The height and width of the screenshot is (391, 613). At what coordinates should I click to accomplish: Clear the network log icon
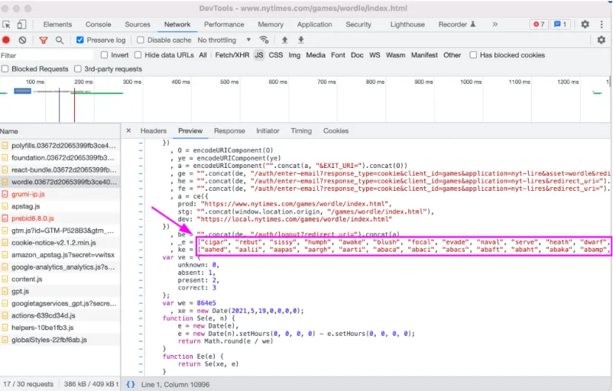23,40
